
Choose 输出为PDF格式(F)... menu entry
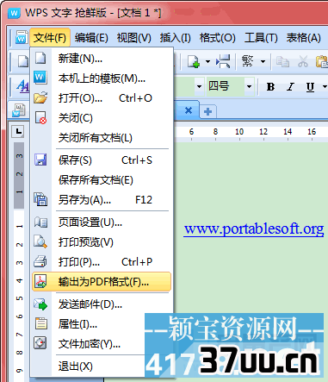102,282
